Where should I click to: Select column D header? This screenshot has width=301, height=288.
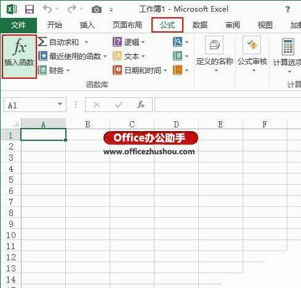[x=177, y=124]
